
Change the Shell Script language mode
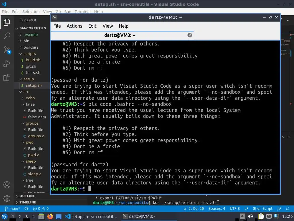coord(262,208)
